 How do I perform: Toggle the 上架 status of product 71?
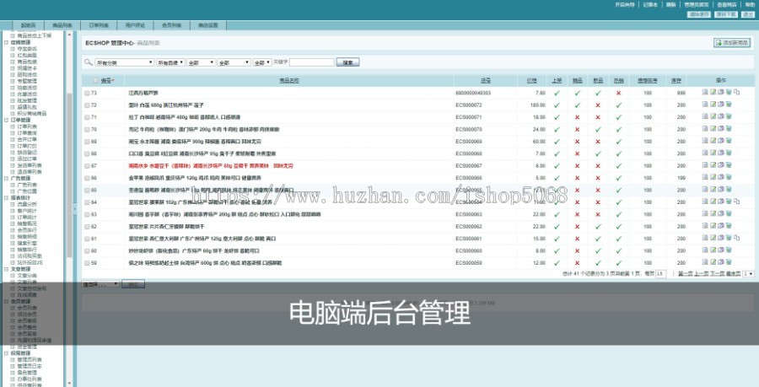coord(557,117)
